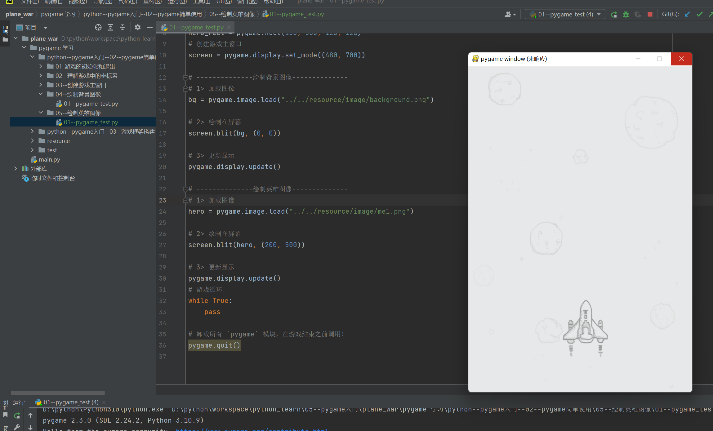The width and height of the screenshot is (713, 431).
Task: Click line number 27 in gutter
Action: (x=163, y=245)
